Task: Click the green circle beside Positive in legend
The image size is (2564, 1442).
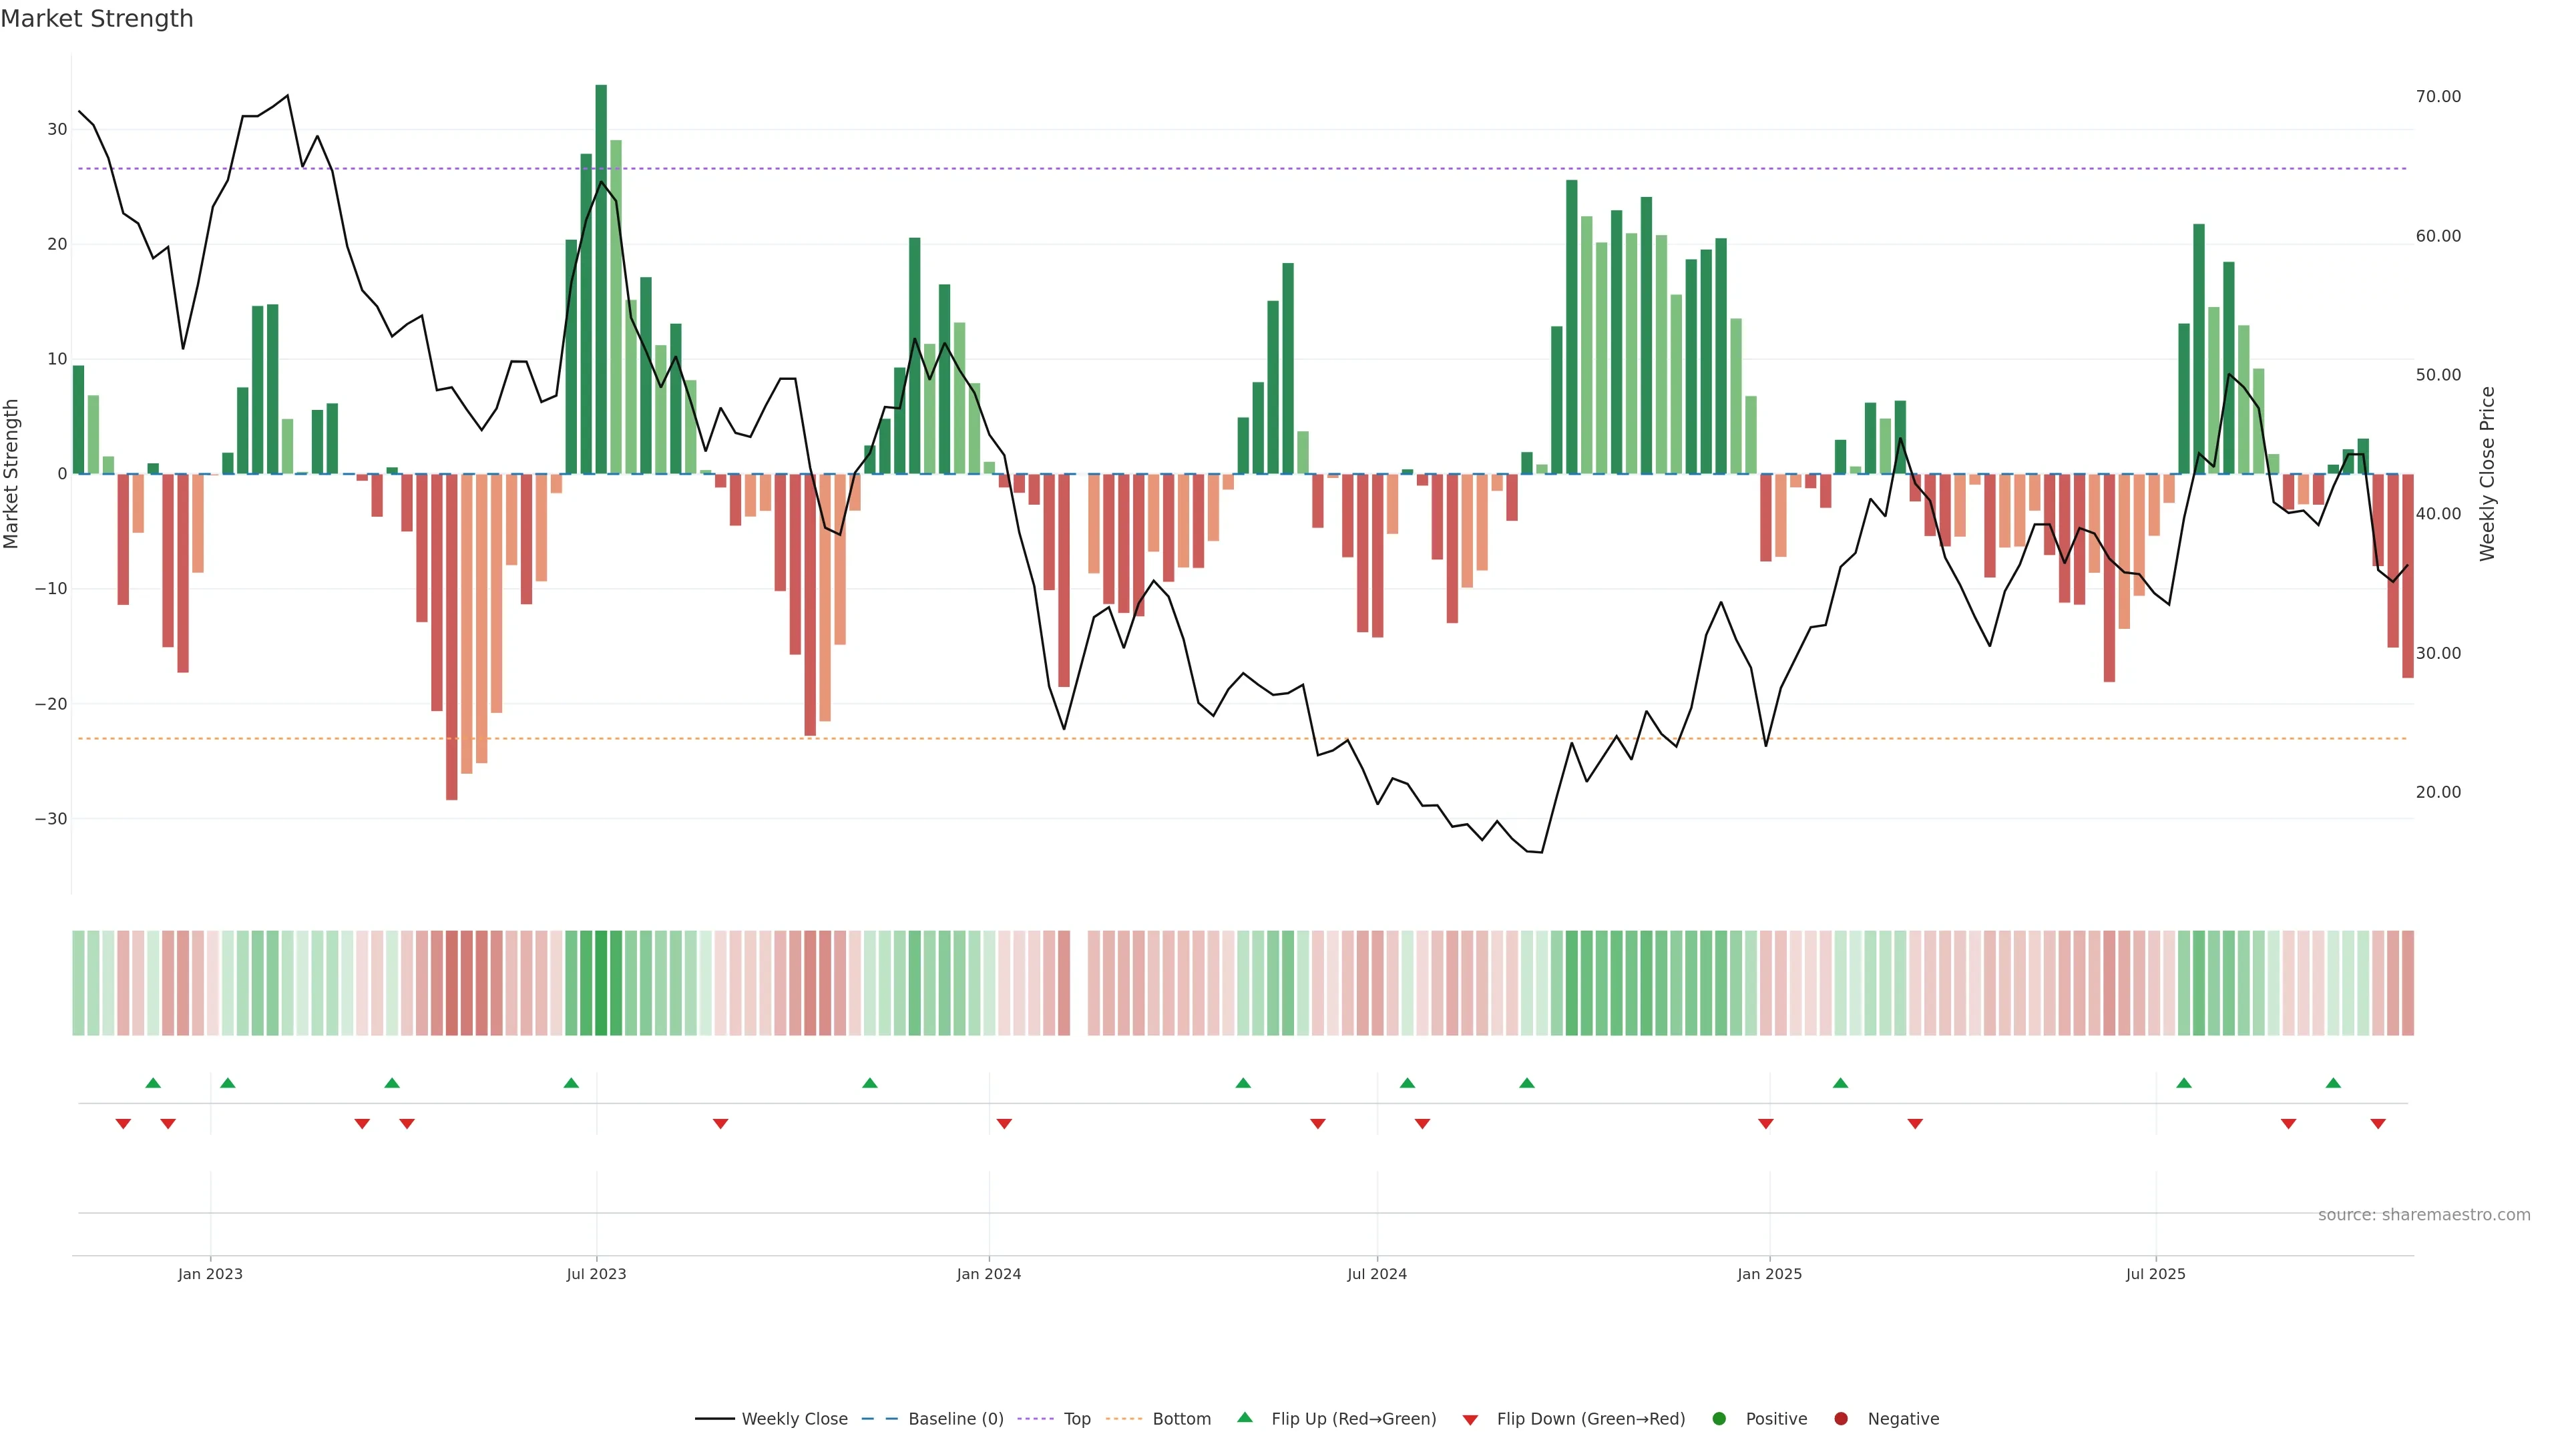Action: [1719, 1419]
